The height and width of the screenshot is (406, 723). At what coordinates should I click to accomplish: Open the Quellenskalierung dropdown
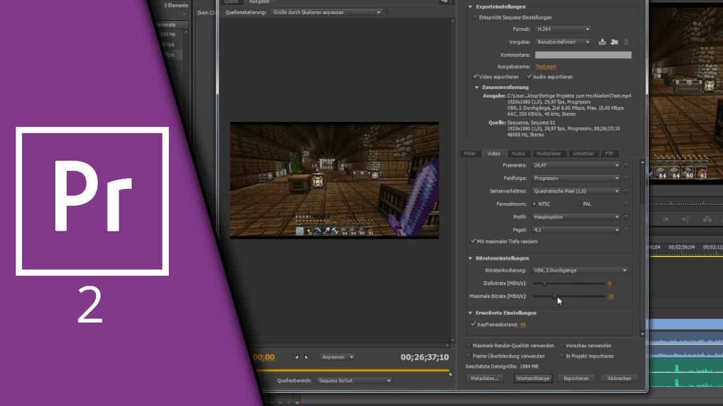(x=326, y=12)
